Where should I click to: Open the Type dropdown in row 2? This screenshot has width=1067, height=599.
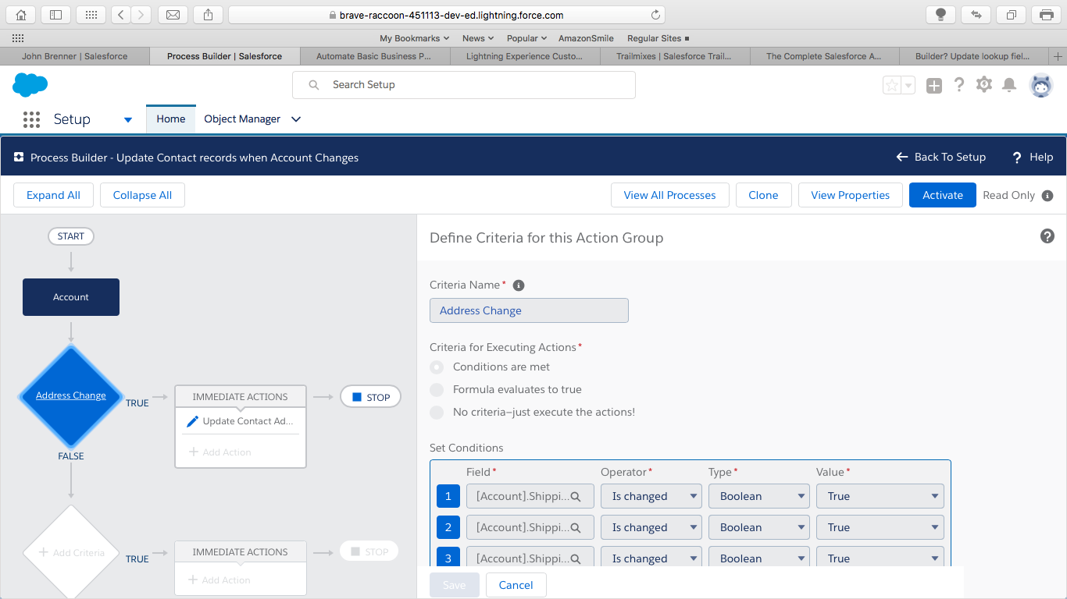(759, 527)
